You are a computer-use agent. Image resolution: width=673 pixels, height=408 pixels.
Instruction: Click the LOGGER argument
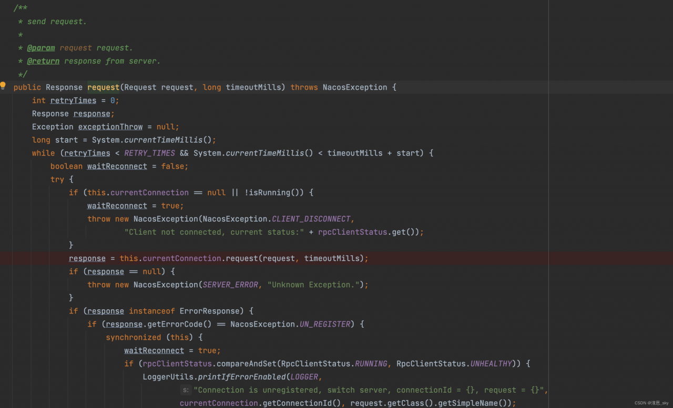(x=304, y=376)
